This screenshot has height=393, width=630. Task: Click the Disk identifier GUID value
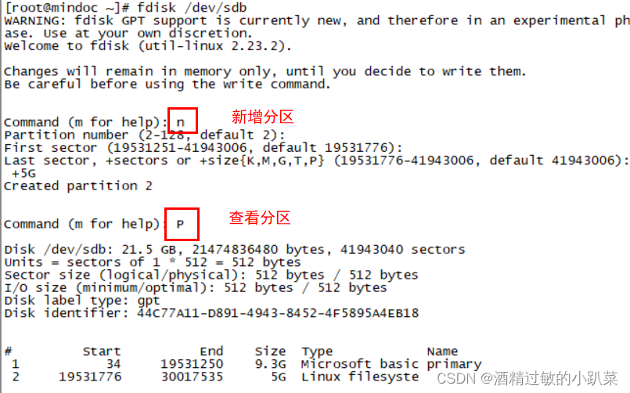pyautogui.click(x=278, y=313)
